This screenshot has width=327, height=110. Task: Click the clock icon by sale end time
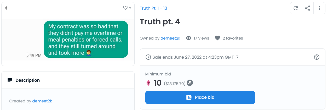coord(148,57)
